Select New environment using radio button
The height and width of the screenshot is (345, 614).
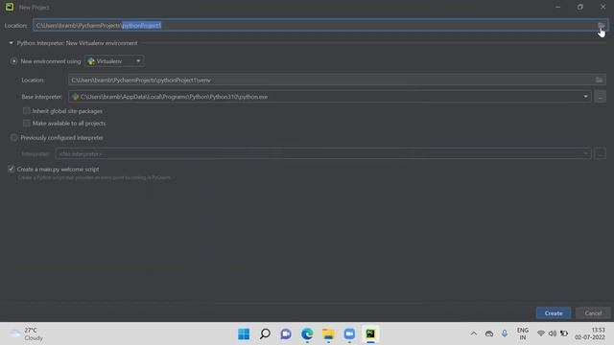pos(14,61)
